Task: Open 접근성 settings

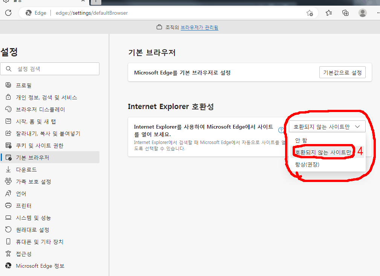Action: click(x=50, y=254)
